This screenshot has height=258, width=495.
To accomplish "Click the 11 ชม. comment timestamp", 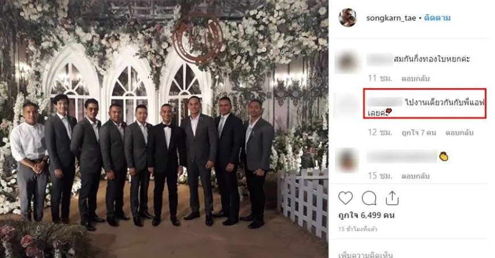I will click(x=377, y=77).
